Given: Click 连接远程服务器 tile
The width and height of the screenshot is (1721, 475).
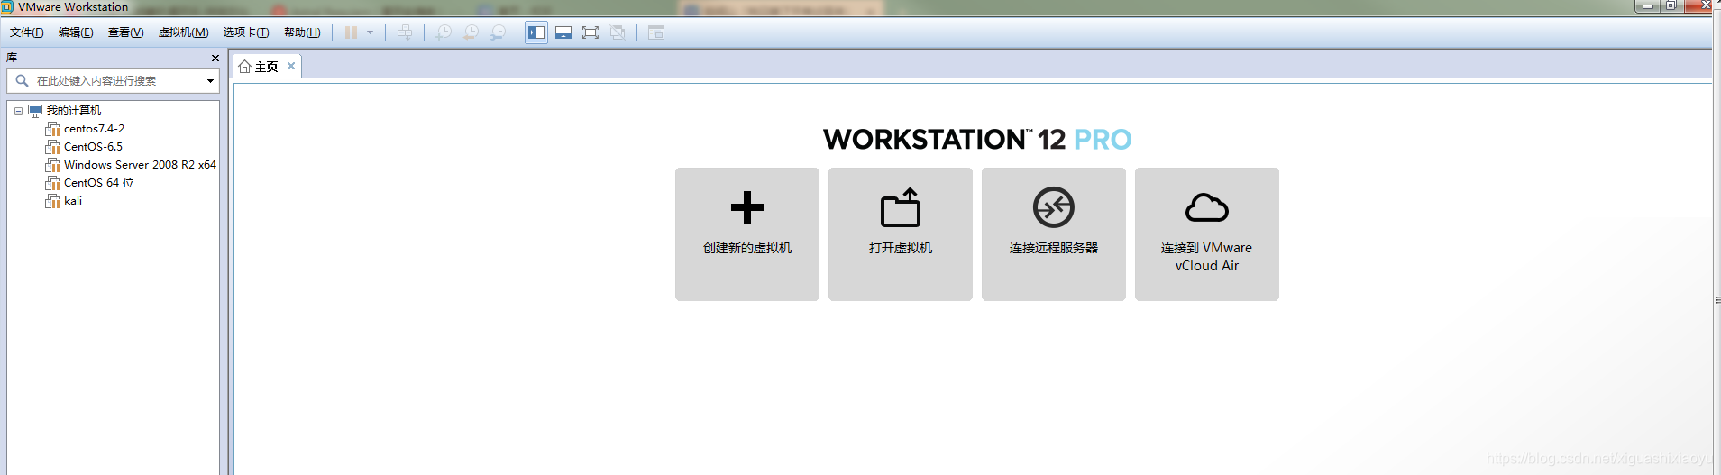Looking at the screenshot, I should (x=1054, y=234).
